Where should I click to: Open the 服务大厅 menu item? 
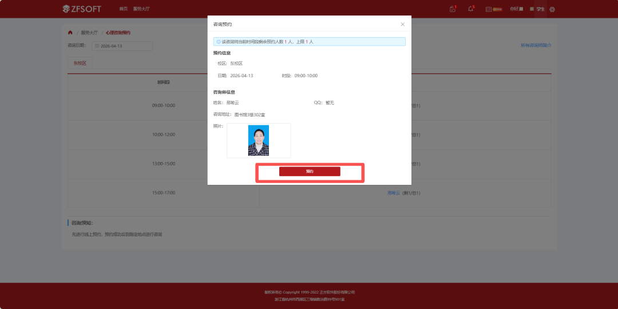141,9
